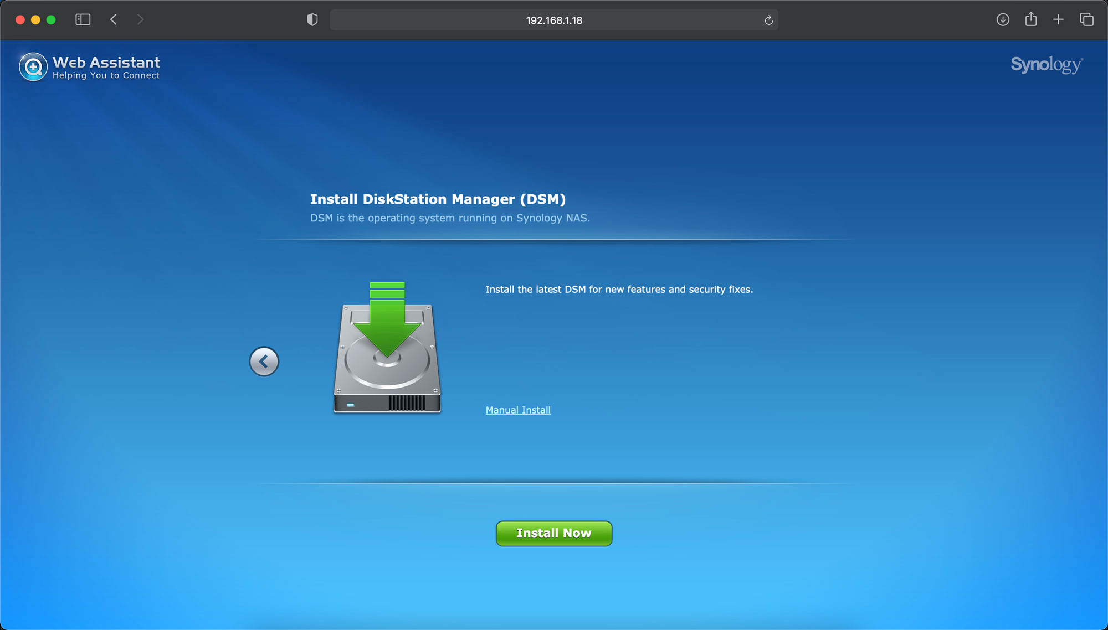Reload the page
This screenshot has width=1108, height=630.
768,20
